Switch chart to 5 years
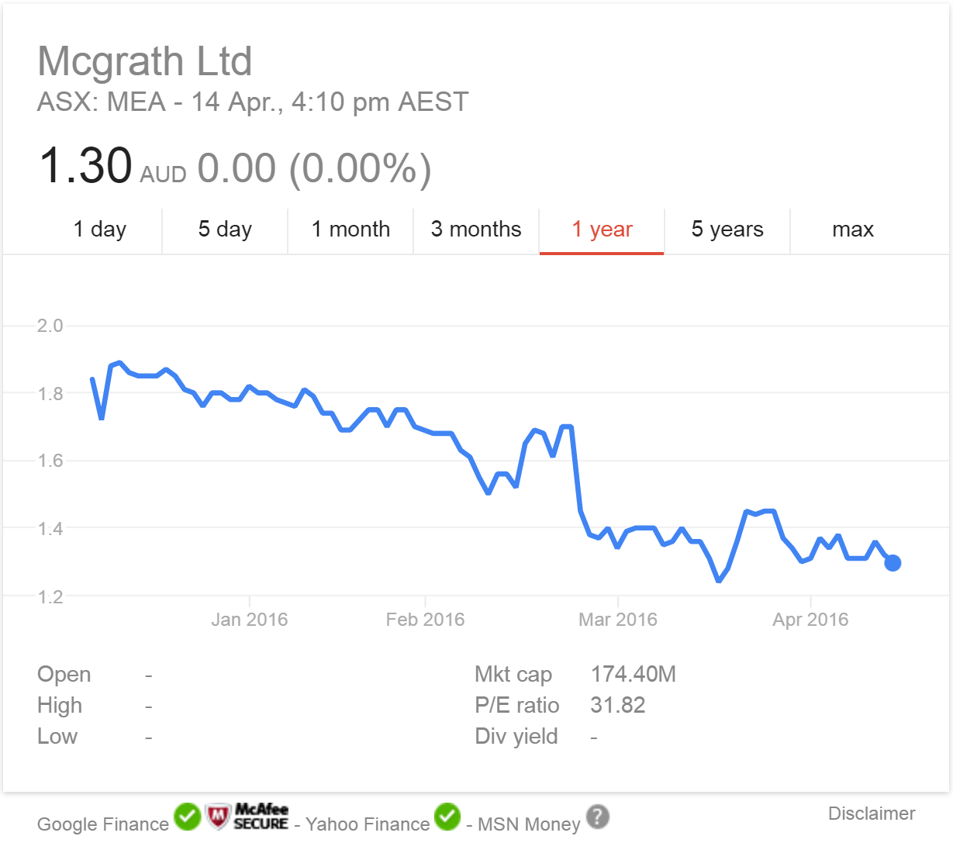This screenshot has width=953, height=843. point(727,230)
